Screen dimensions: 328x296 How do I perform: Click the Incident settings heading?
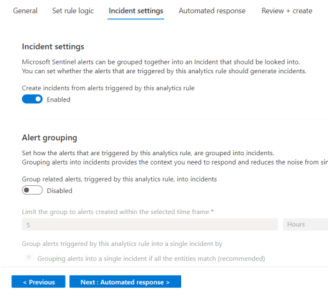pyautogui.click(x=53, y=47)
